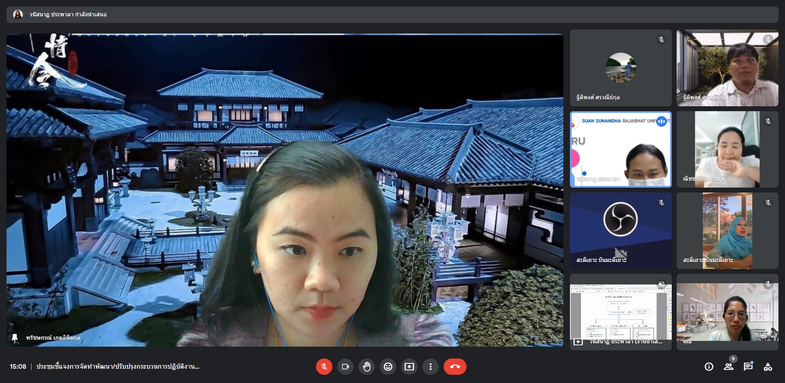Click the pin icon on the main video
785x383 pixels.
click(15, 338)
